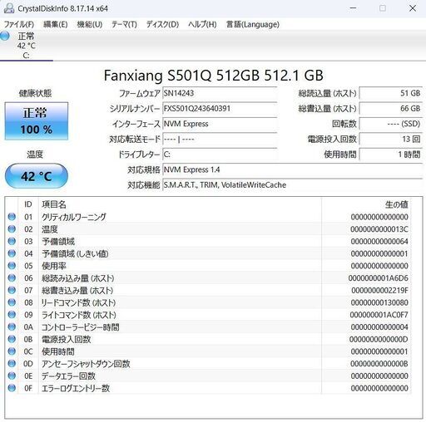426x422 pixels.
Task: Select raw value 000000001A6D6
Action: pos(379,278)
